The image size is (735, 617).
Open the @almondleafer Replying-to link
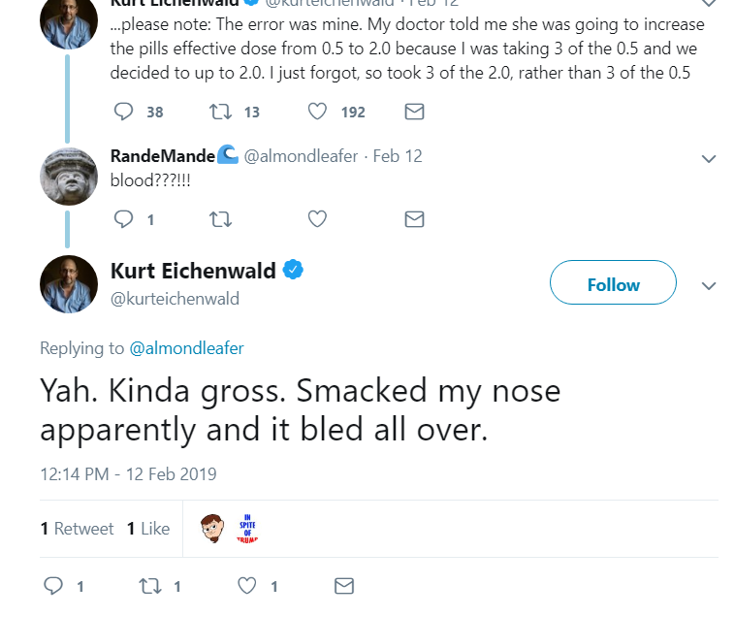pyautogui.click(x=186, y=348)
